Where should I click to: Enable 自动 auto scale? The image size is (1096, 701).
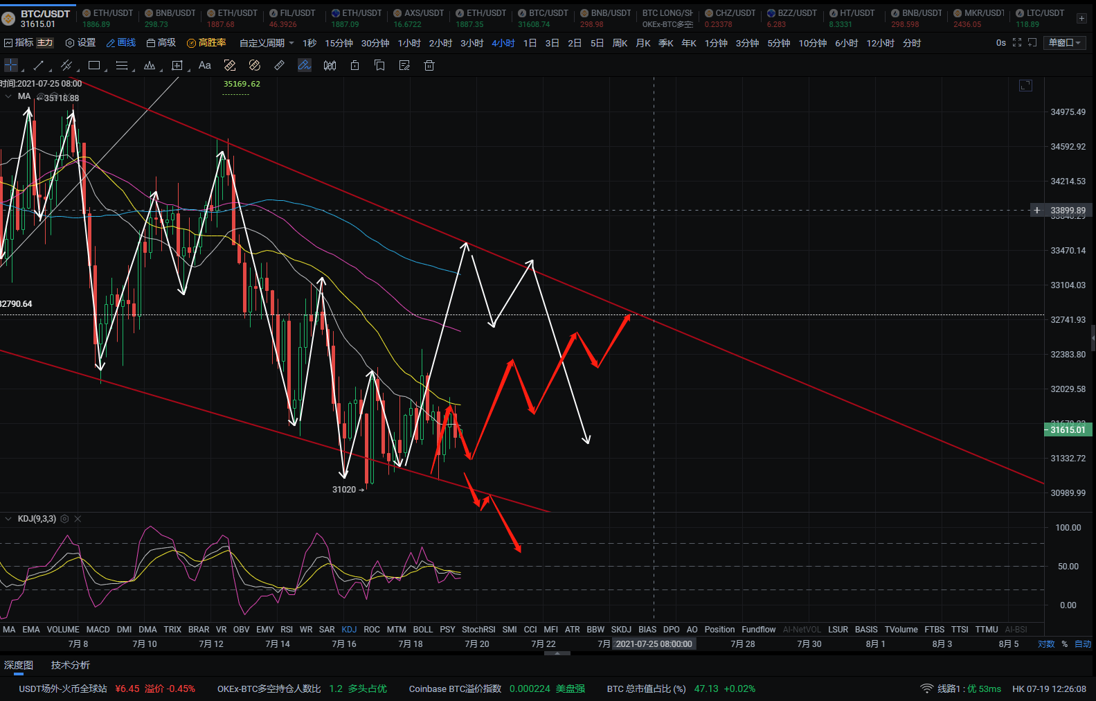click(x=1083, y=644)
